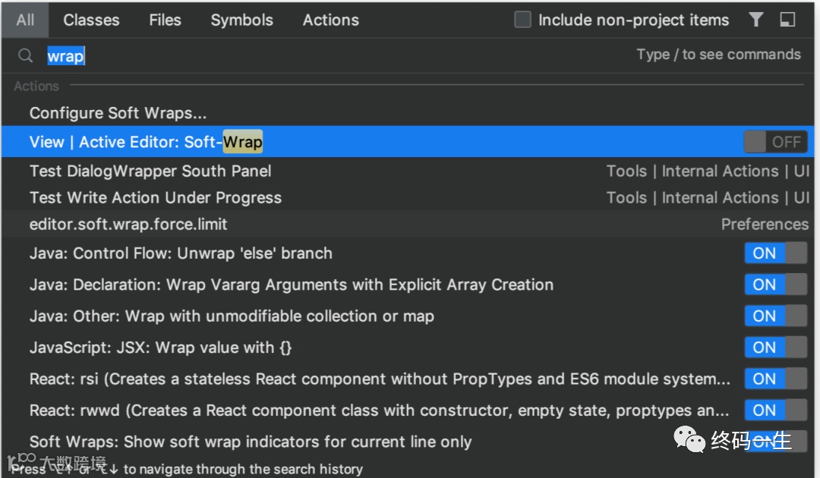Toggle JSX Wrap value with {} switch

click(x=774, y=347)
